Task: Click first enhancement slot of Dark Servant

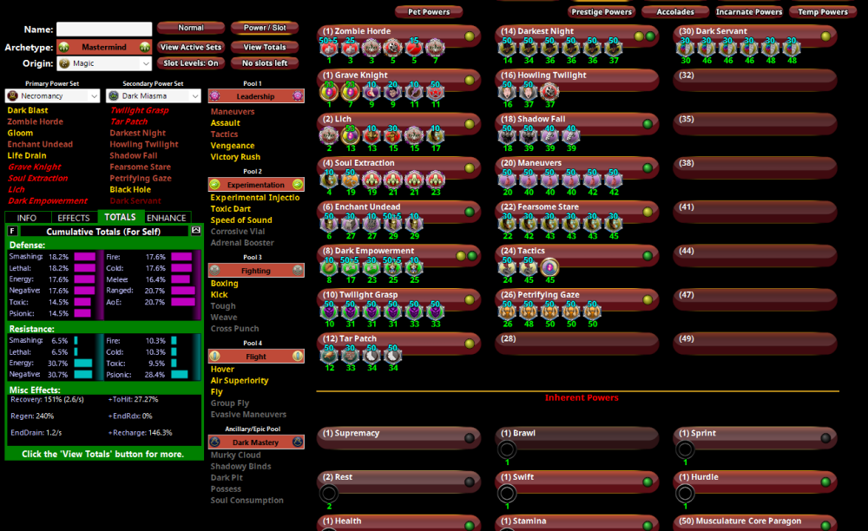Action: pyautogui.click(x=686, y=49)
